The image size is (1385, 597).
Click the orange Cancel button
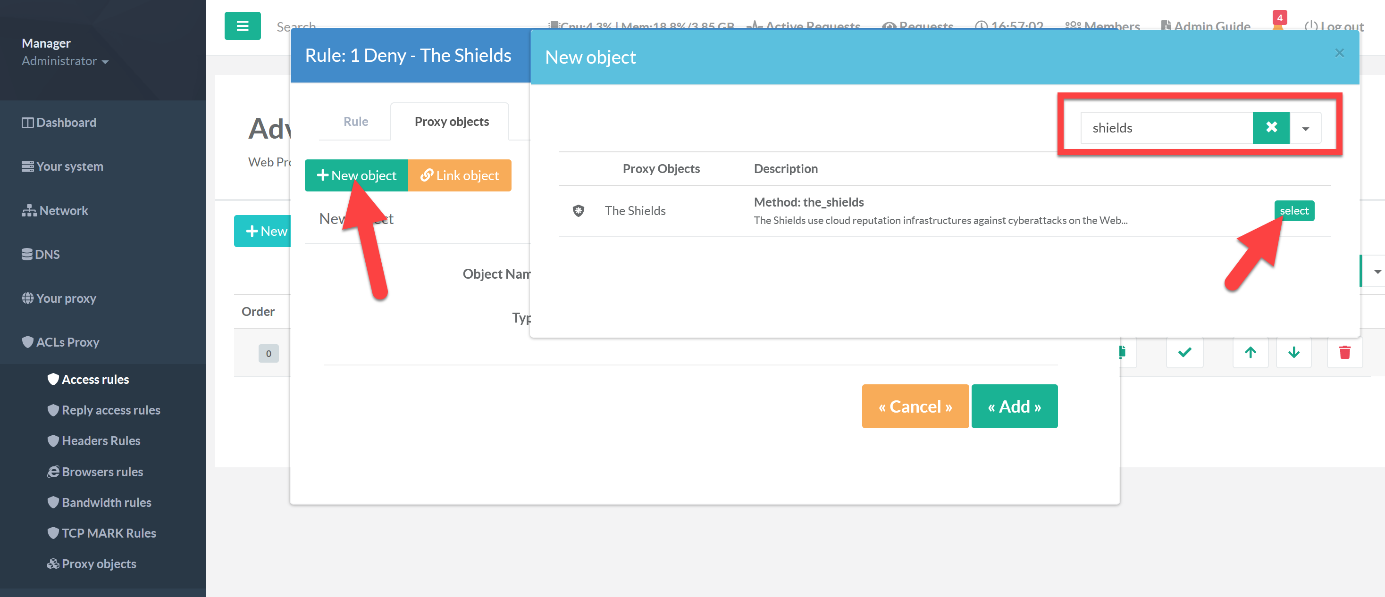(915, 406)
